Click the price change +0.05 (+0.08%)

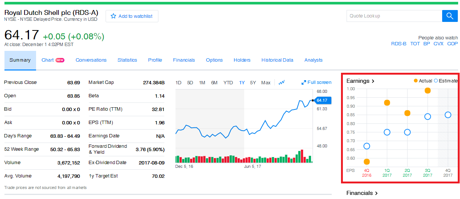tap(74, 36)
